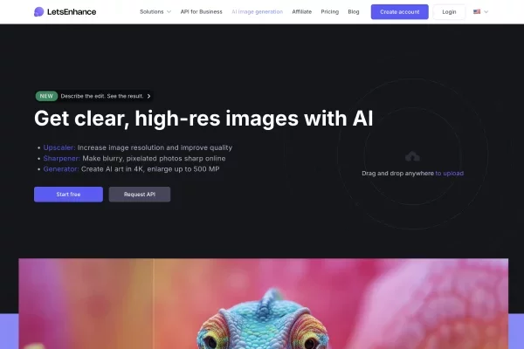Viewport: 524px width, 349px height.
Task: Open the Upscaler link
Action: (x=59, y=147)
